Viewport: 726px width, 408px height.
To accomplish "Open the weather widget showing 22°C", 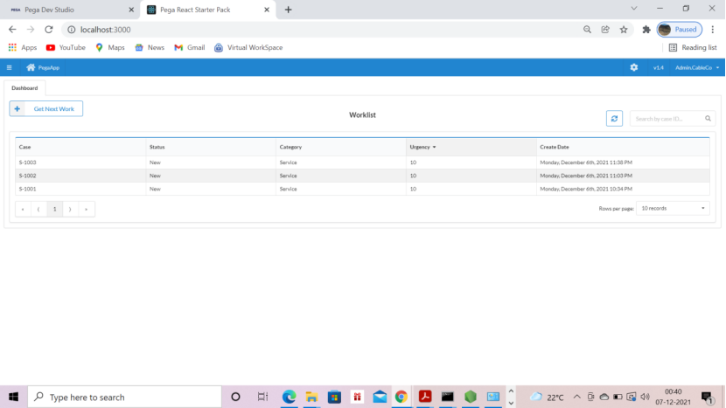I will tap(548, 397).
